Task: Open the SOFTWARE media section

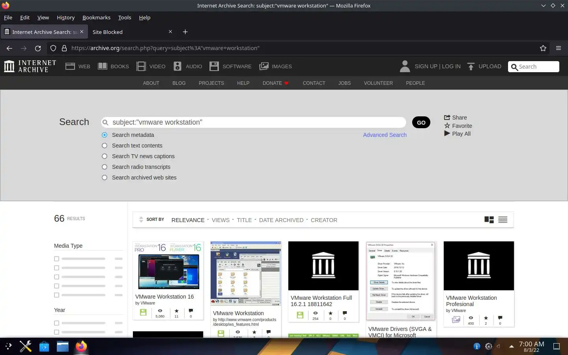Action: point(230,66)
